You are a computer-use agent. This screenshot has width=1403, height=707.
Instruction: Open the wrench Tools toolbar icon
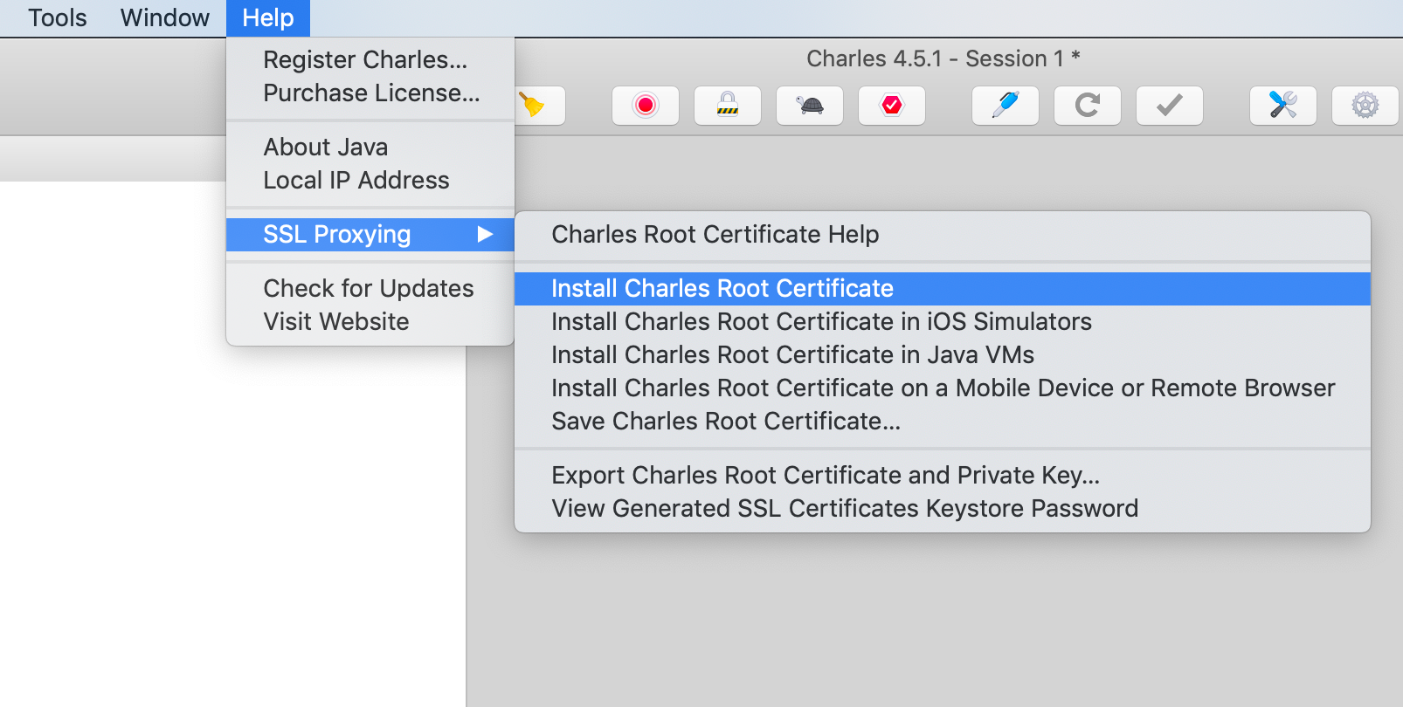coord(1283,106)
